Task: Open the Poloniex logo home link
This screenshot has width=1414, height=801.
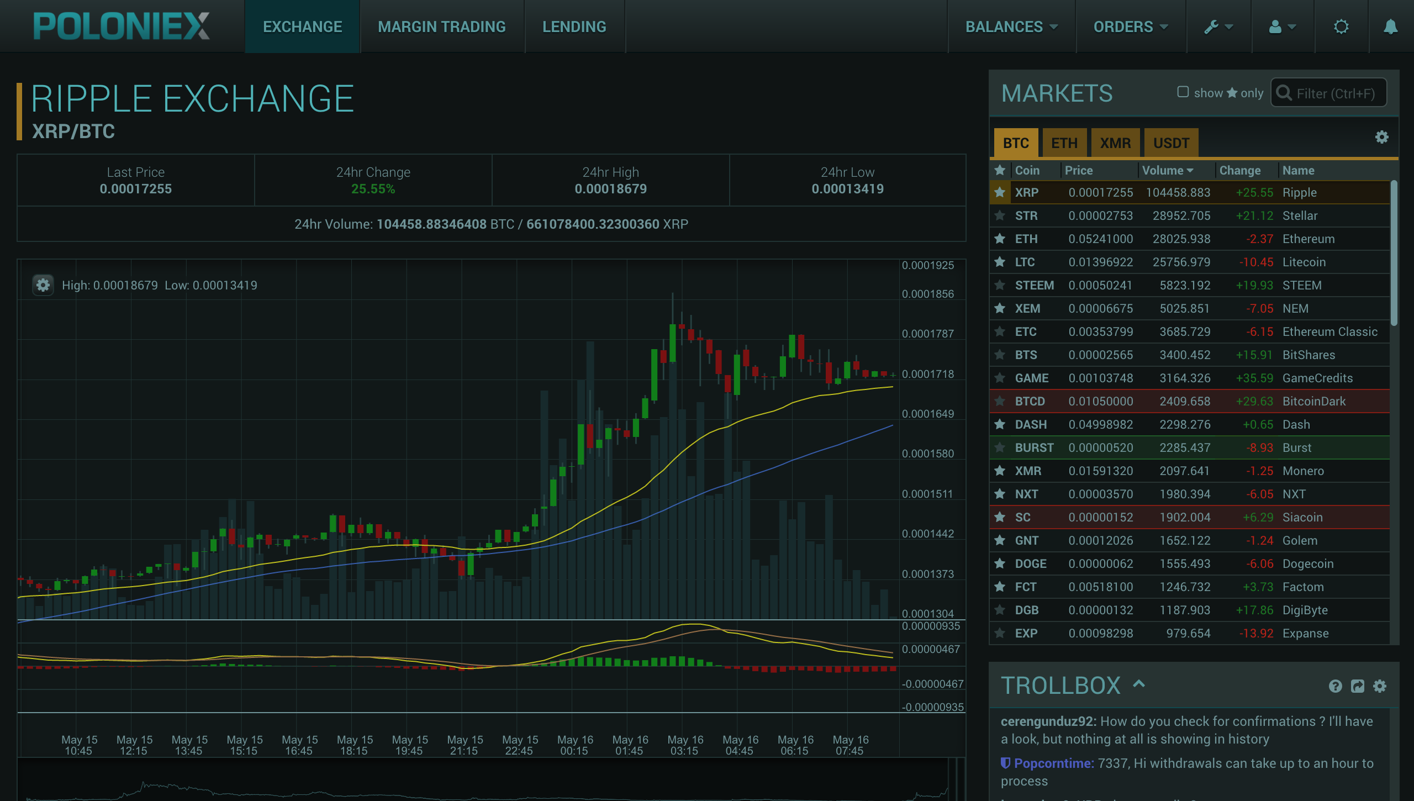Action: click(x=122, y=26)
